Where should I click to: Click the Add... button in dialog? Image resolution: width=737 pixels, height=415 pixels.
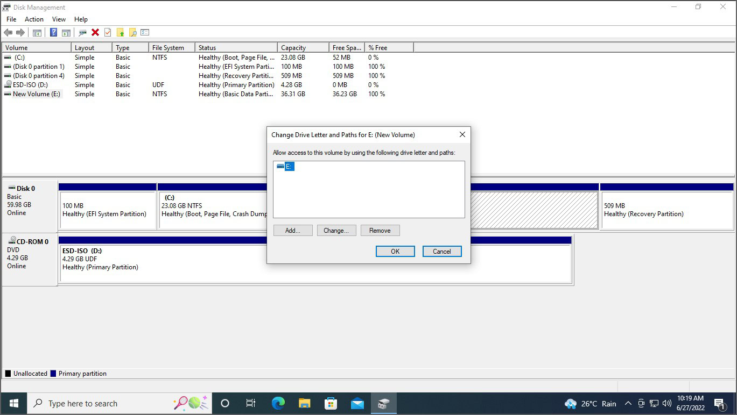pos(293,230)
